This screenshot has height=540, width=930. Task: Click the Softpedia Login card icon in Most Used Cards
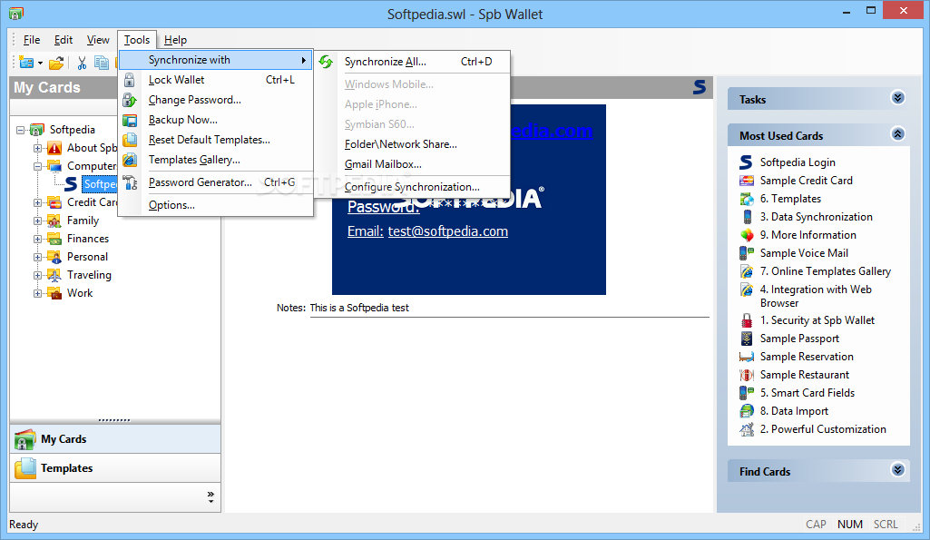746,162
